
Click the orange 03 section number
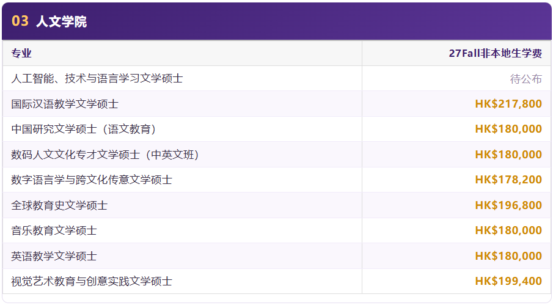tap(20, 21)
